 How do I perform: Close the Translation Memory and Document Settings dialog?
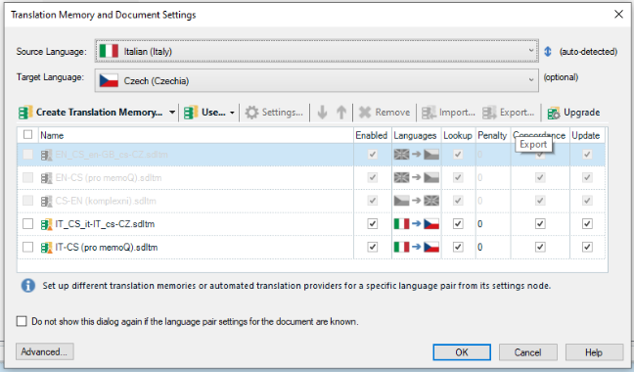tap(618, 14)
